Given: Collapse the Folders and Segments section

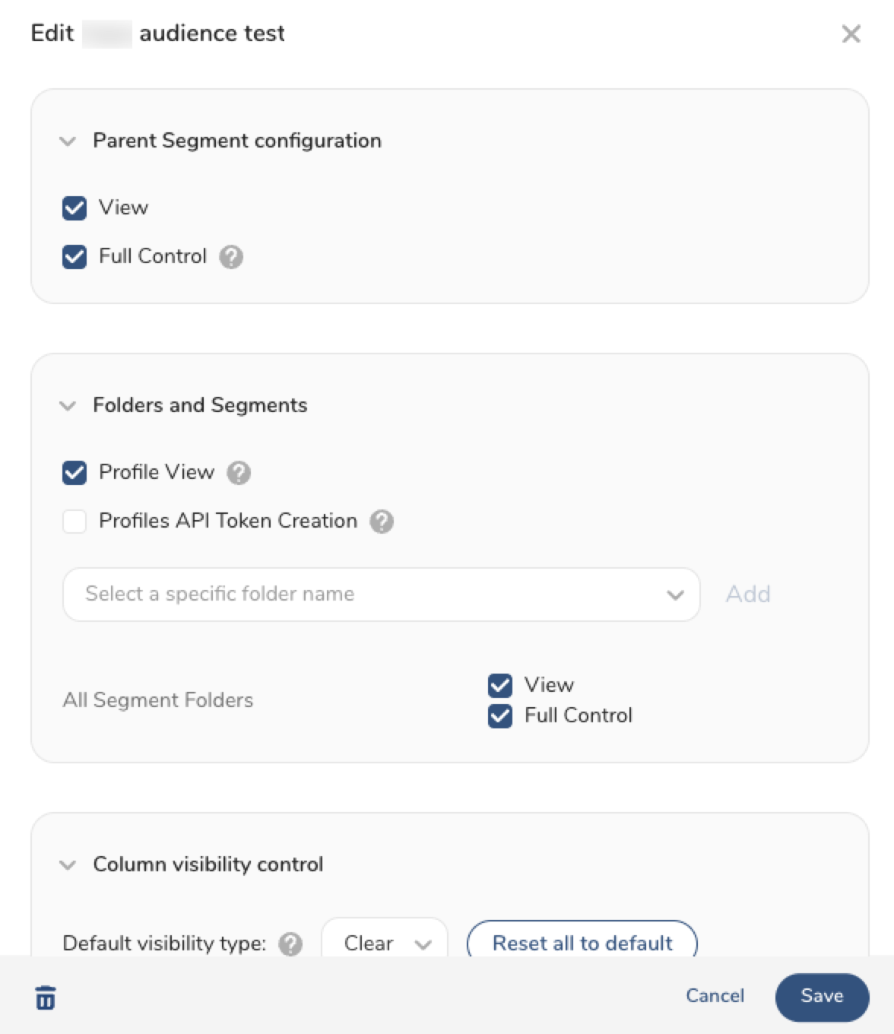Looking at the screenshot, I should tap(68, 406).
